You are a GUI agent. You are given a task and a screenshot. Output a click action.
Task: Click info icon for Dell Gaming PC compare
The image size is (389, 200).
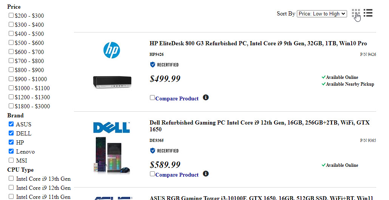(206, 174)
